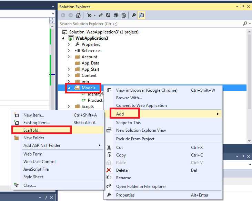This screenshot has width=252, height=201.
Task: Choose New Solution Explorer View
Action: pyautogui.click(x=163, y=130)
